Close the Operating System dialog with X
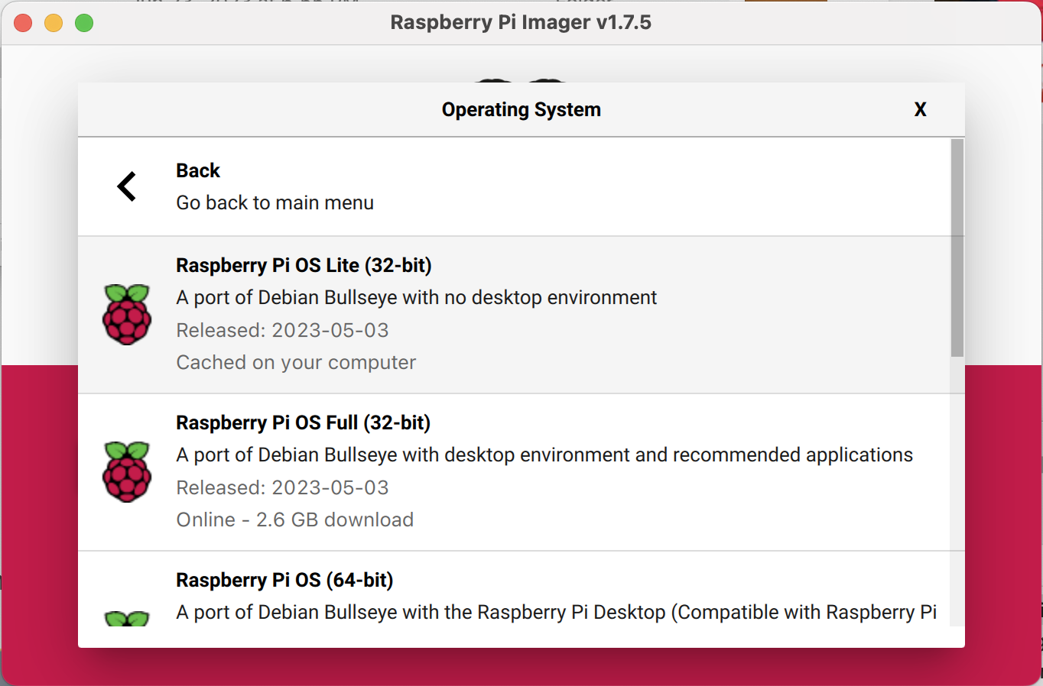This screenshot has height=686, width=1043. pos(921,110)
